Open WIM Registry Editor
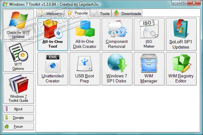 point(181,69)
